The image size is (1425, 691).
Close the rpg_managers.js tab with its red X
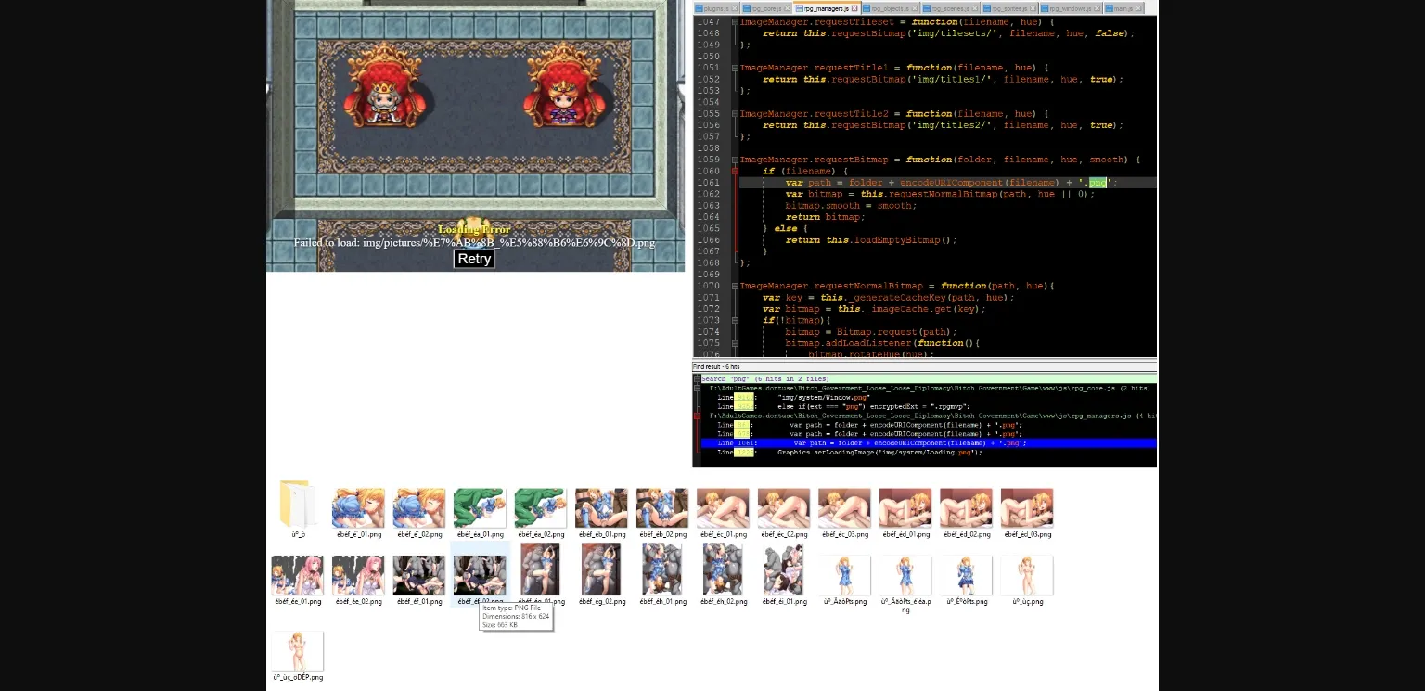(x=855, y=8)
